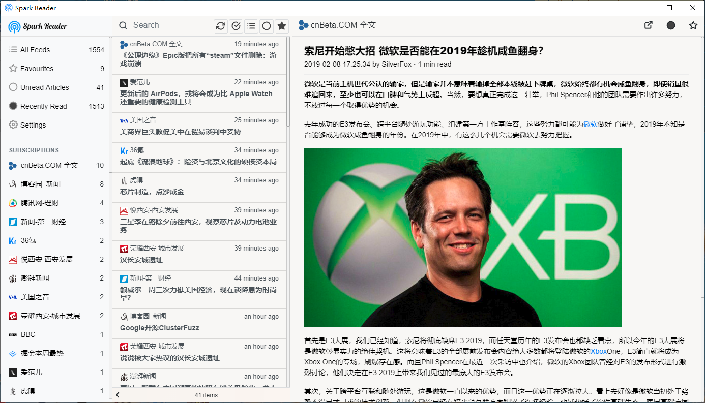Open article 起底《流浪地球》
705x403 pixels.
[x=199, y=158]
